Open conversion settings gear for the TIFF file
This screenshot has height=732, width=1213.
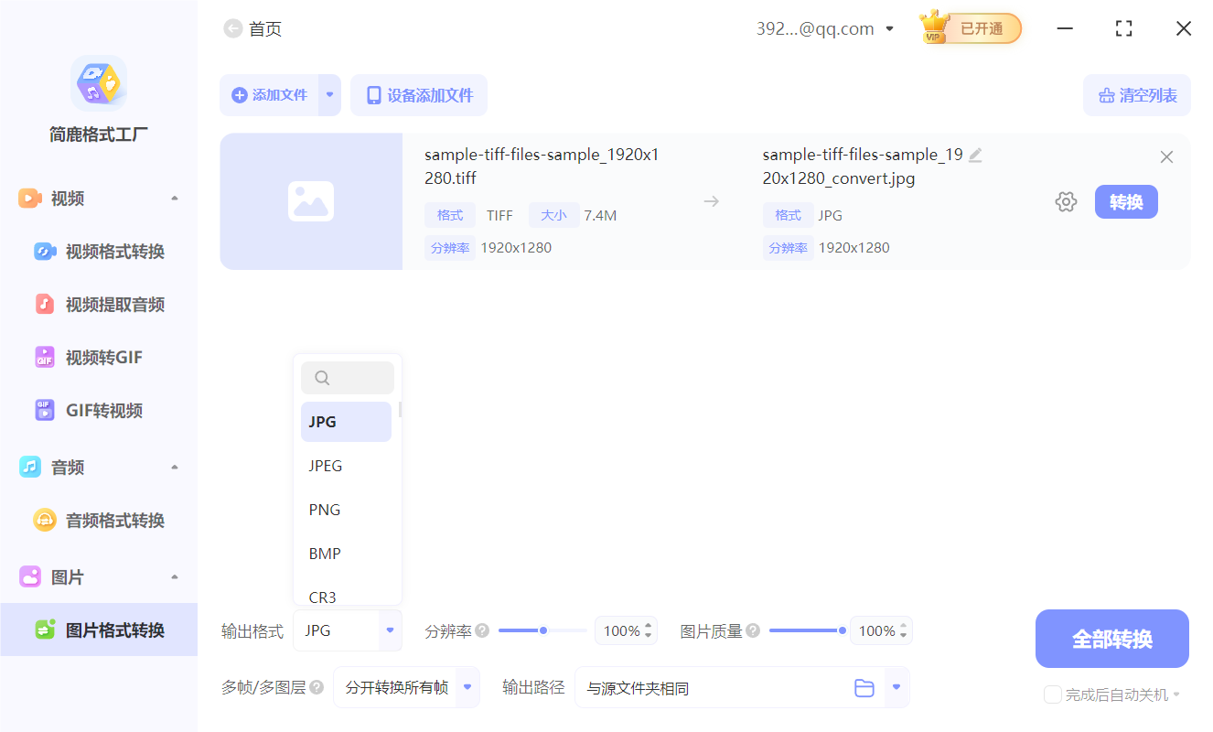(1066, 201)
